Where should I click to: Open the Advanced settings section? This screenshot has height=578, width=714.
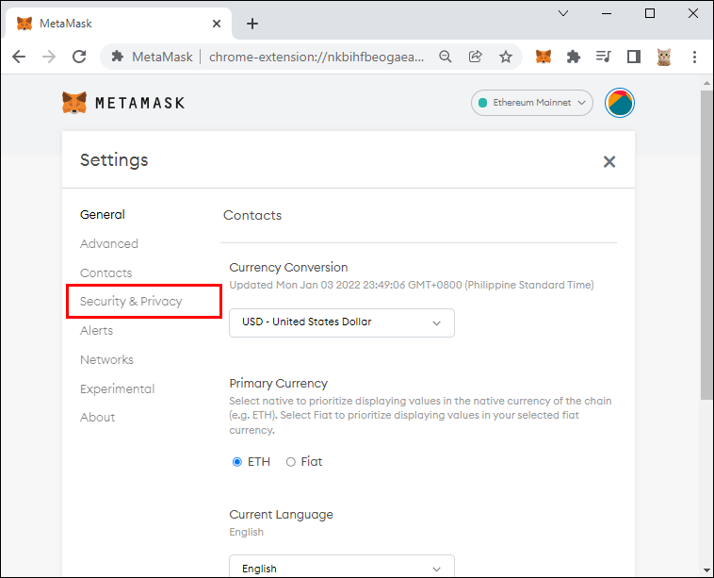point(109,243)
